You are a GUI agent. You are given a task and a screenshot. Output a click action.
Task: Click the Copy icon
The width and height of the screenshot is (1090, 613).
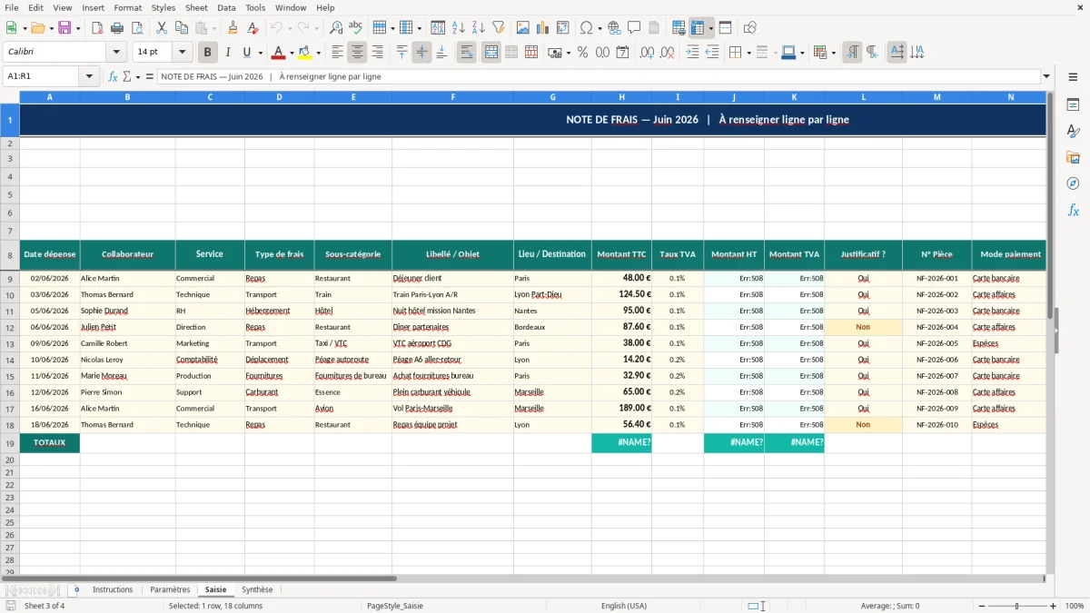pos(182,28)
